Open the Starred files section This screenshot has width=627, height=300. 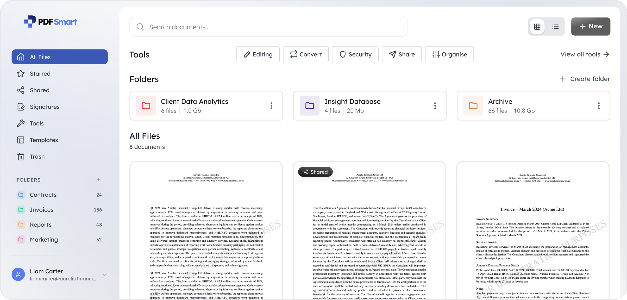40,74
